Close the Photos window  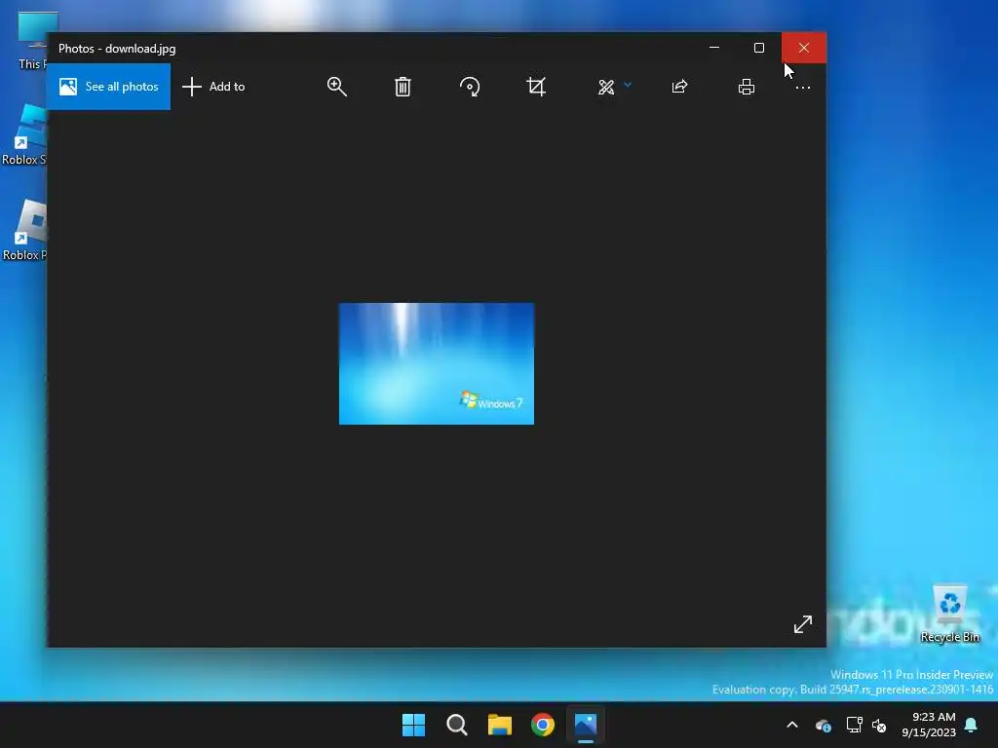pos(804,48)
